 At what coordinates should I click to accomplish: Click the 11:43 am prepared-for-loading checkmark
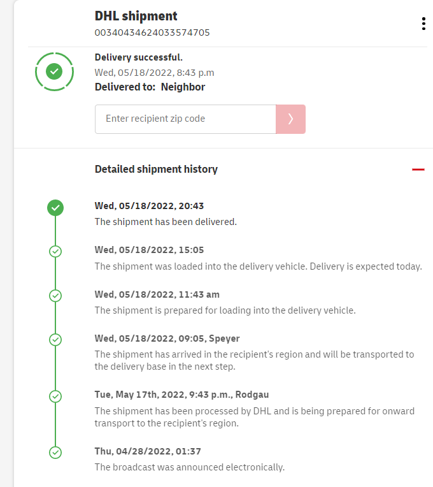55,296
